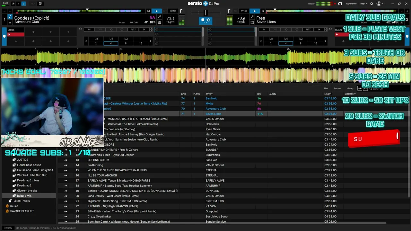411x231 pixels.
Task: Select 1/8 beat loop on left deck
Action: (x=96, y=39)
